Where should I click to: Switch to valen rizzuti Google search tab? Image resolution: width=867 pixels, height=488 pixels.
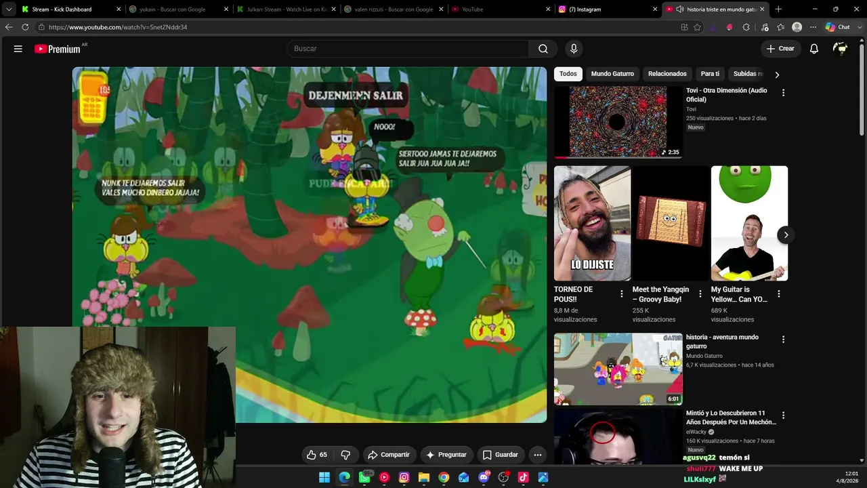coord(393,9)
